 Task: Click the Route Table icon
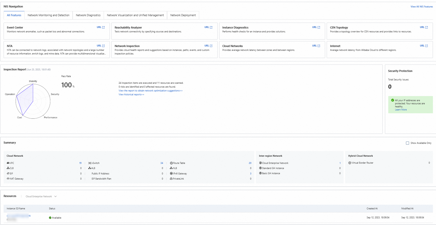(x=171, y=163)
